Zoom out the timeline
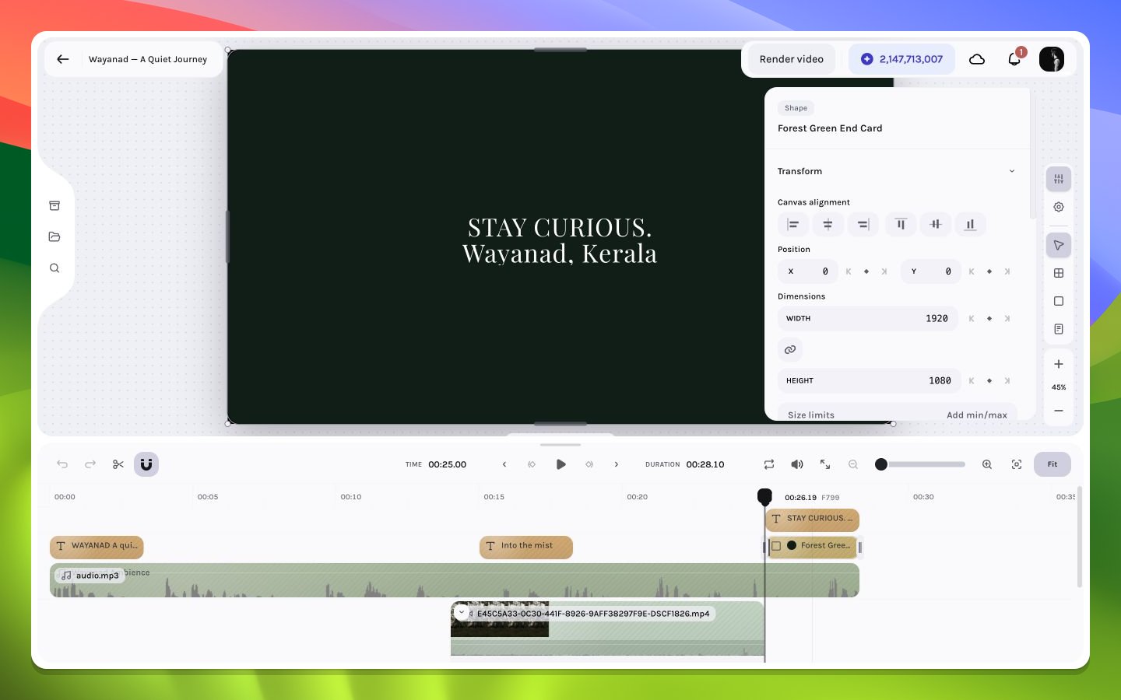 853,464
